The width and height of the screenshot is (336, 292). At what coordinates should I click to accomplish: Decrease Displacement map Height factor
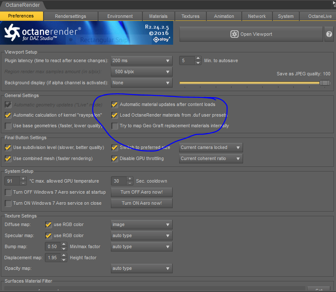(x=64, y=260)
